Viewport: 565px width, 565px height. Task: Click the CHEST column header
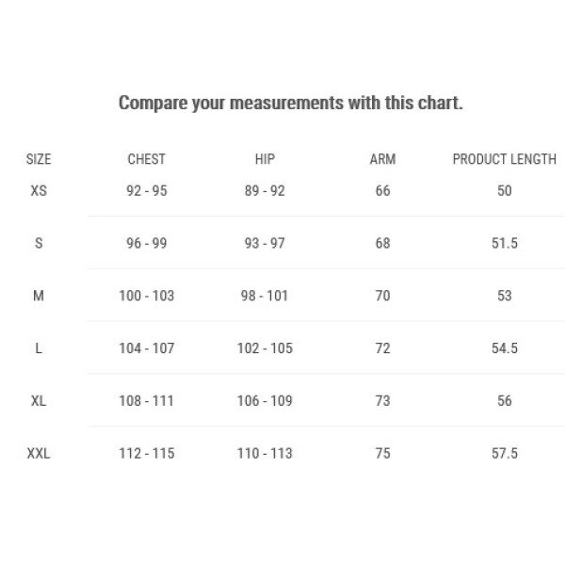[x=146, y=159]
